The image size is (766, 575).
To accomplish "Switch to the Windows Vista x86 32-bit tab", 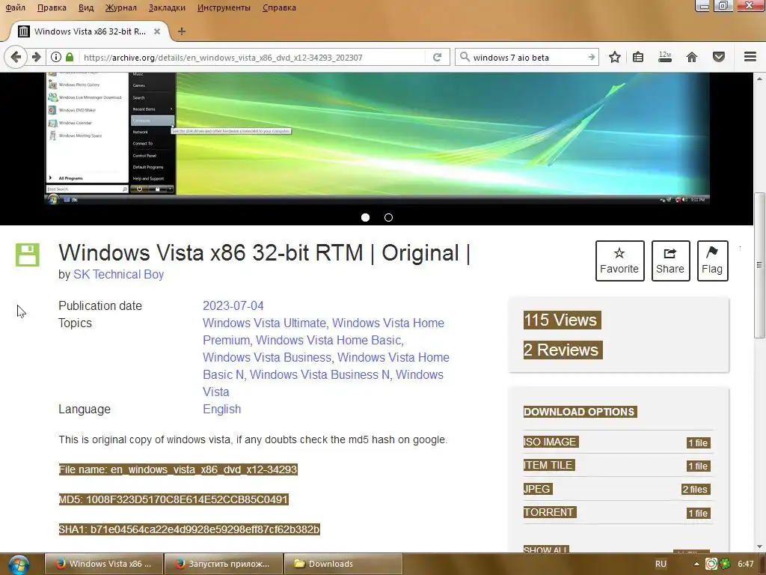I will coord(90,31).
